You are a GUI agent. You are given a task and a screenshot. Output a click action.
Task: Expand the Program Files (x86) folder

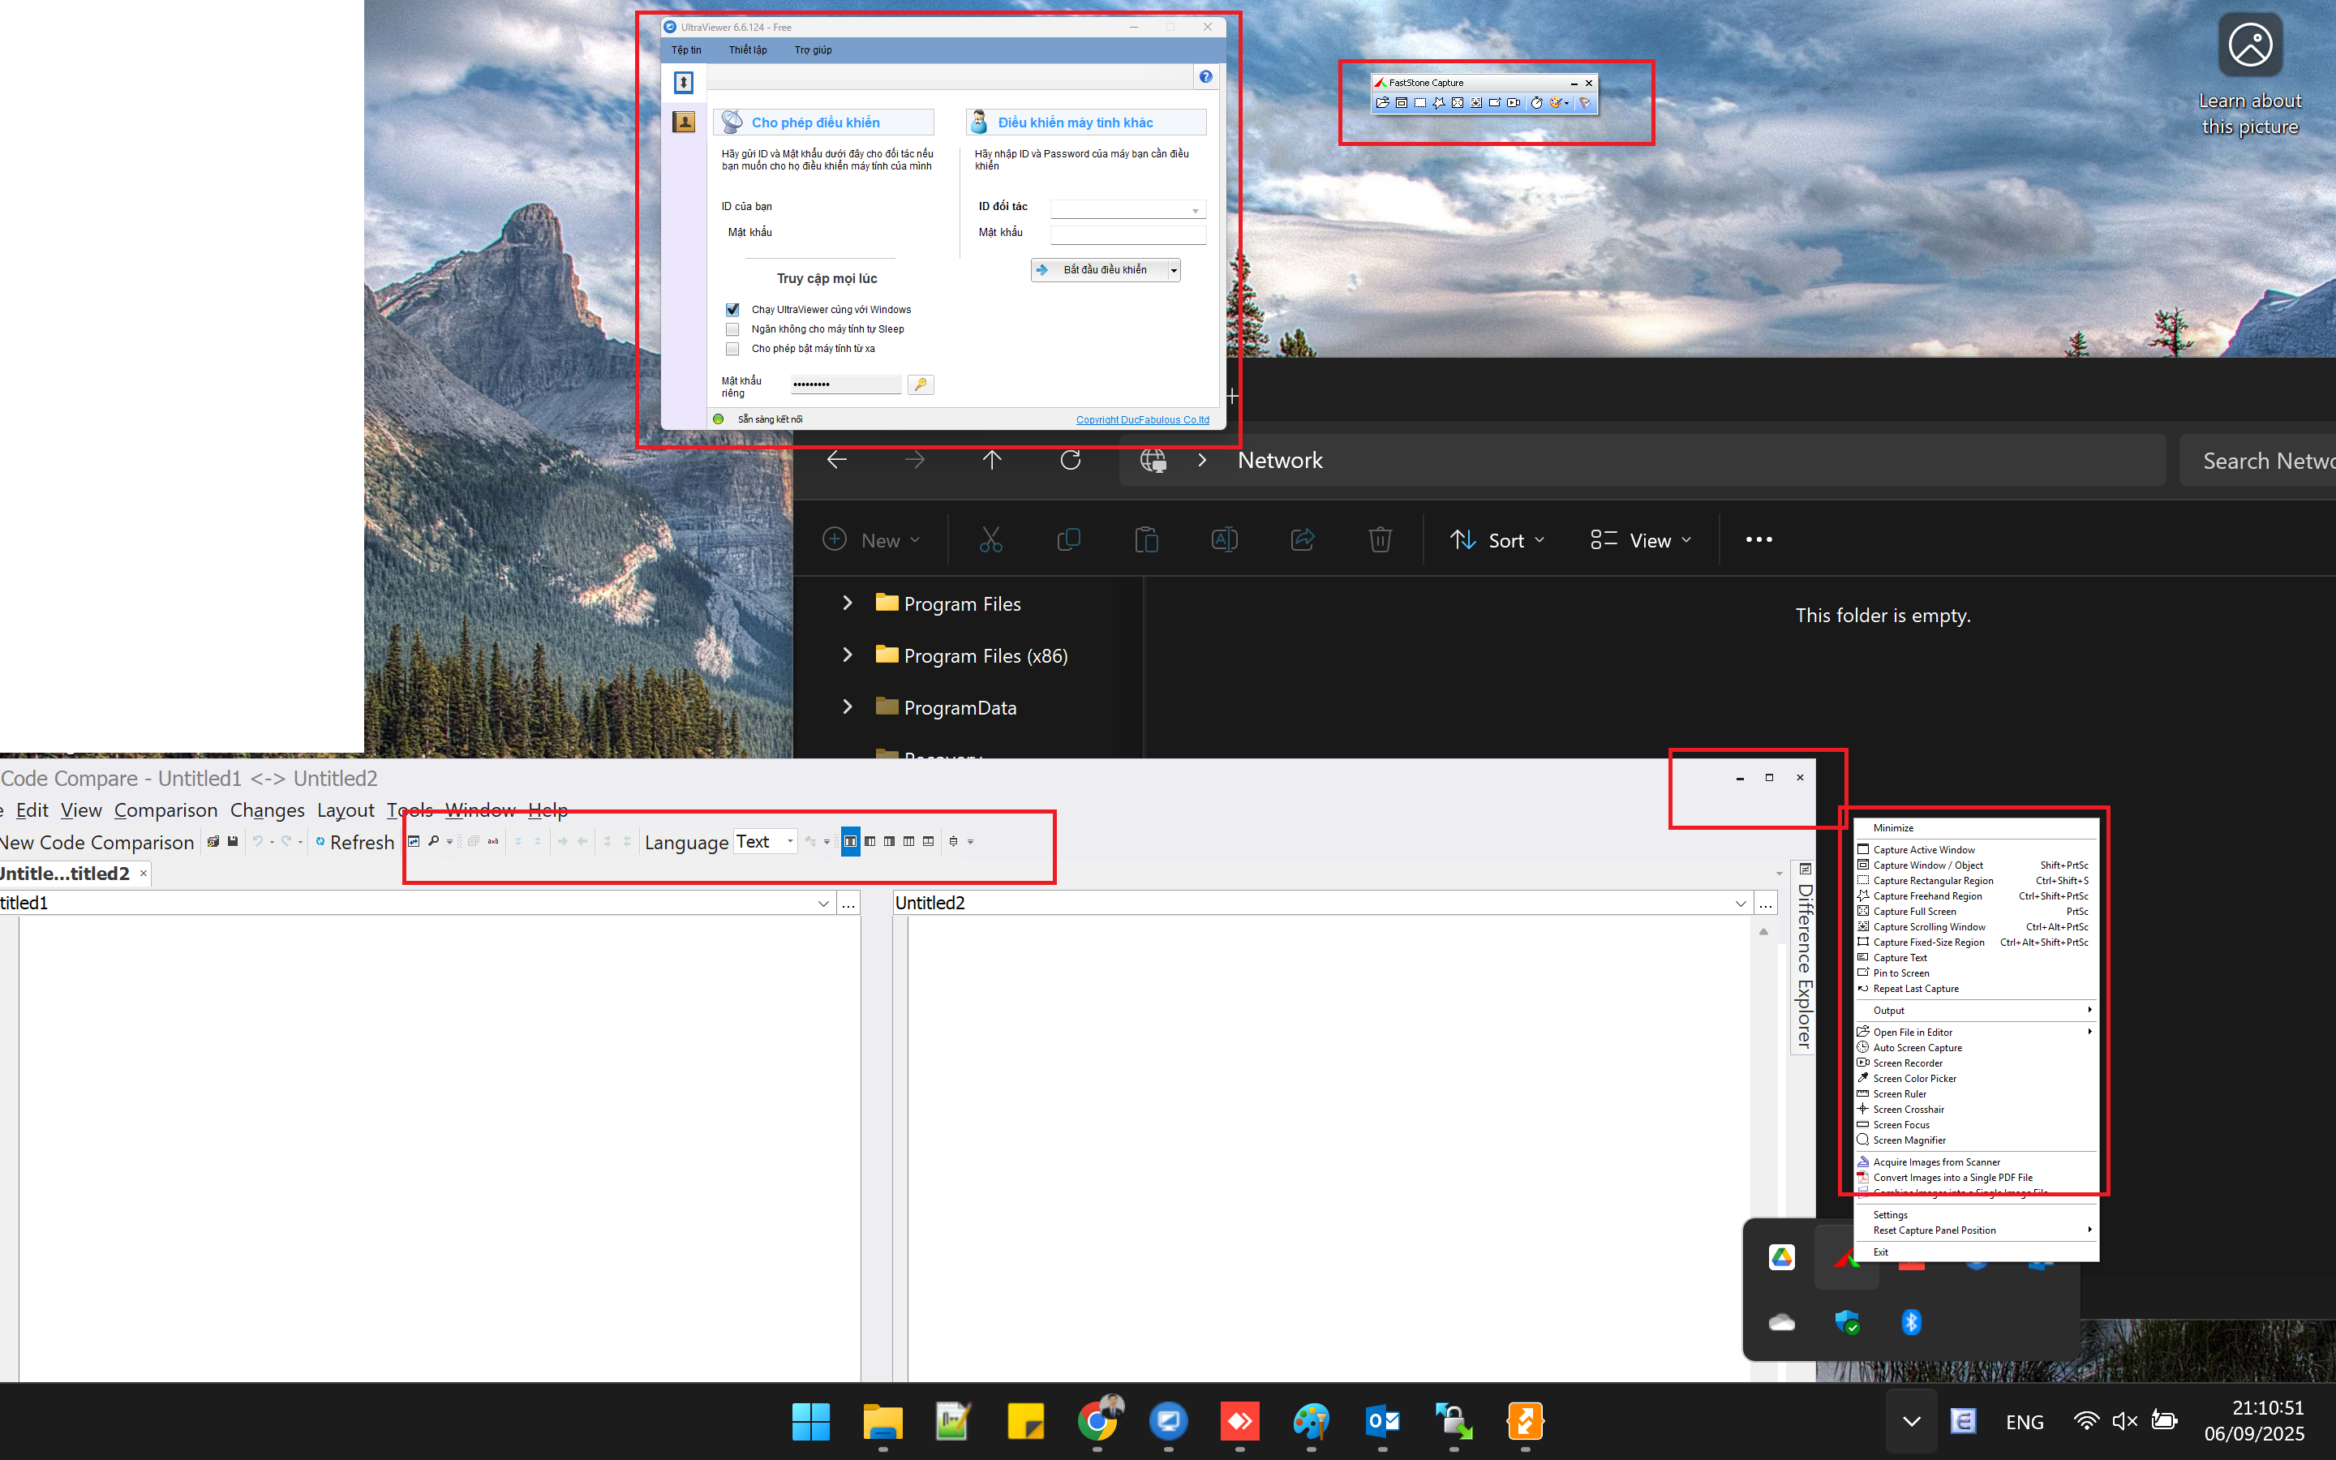(848, 655)
